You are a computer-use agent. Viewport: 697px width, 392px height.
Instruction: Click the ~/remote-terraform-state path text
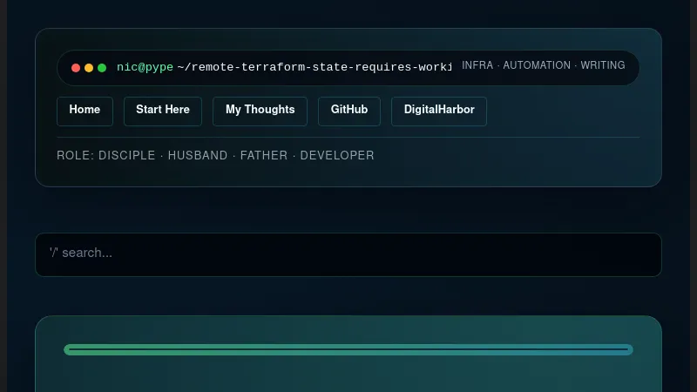[314, 67]
